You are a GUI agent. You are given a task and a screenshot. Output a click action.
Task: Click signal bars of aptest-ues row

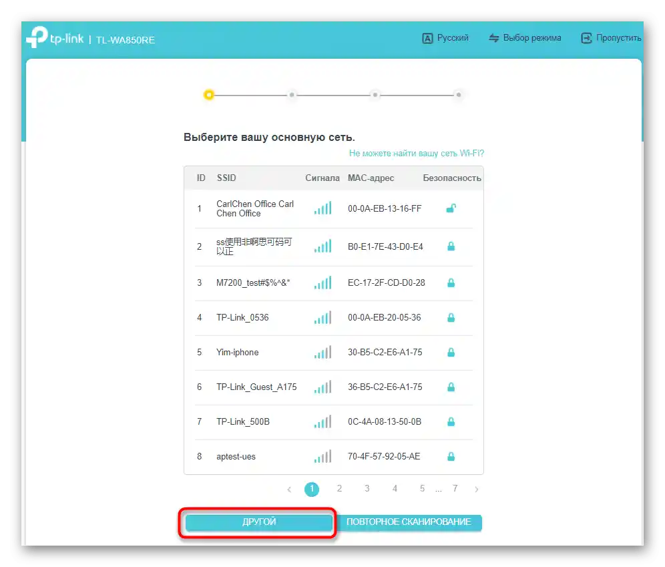[x=322, y=456]
